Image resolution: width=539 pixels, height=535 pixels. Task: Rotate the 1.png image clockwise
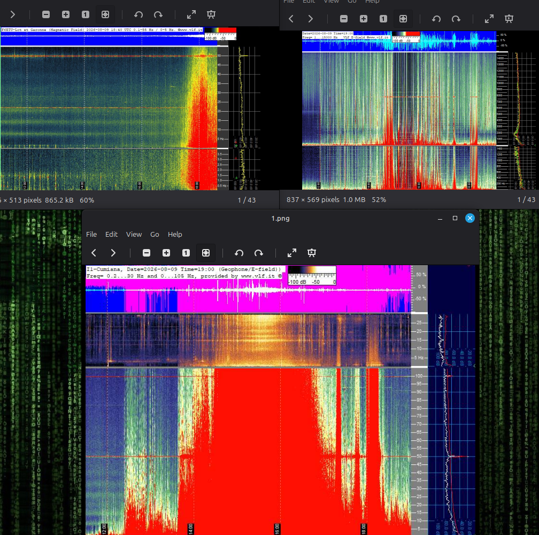tap(259, 253)
